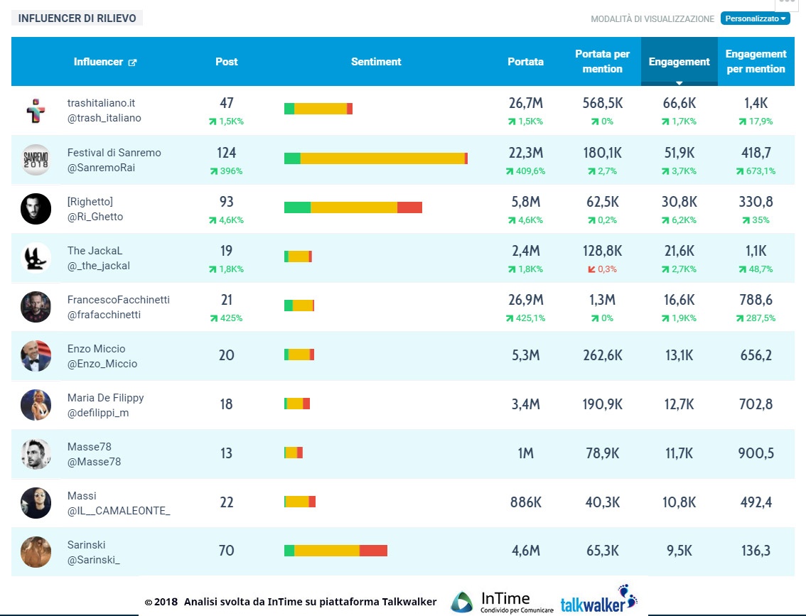The height and width of the screenshot is (616, 806).
Task: Open Sarinski profile picture
Action: coord(36,552)
